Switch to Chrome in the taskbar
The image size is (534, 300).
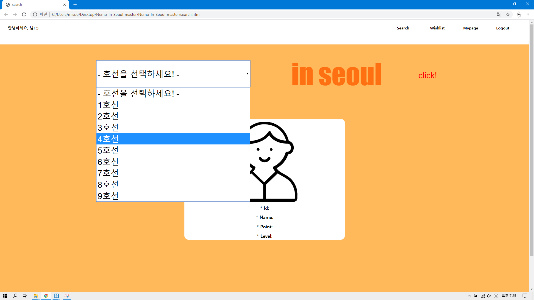(x=46, y=296)
